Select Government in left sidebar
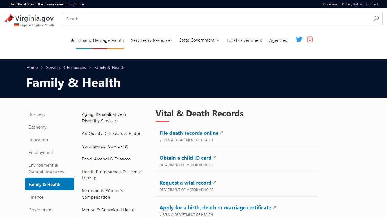The width and height of the screenshot is (387, 217). pos(41,210)
